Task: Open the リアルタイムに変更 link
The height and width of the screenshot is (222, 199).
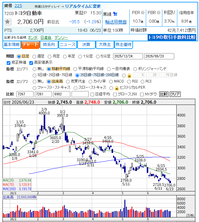Action: pyautogui.click(x=83, y=6)
